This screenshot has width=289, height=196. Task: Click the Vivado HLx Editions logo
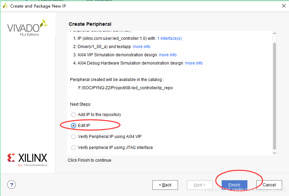click(27, 27)
